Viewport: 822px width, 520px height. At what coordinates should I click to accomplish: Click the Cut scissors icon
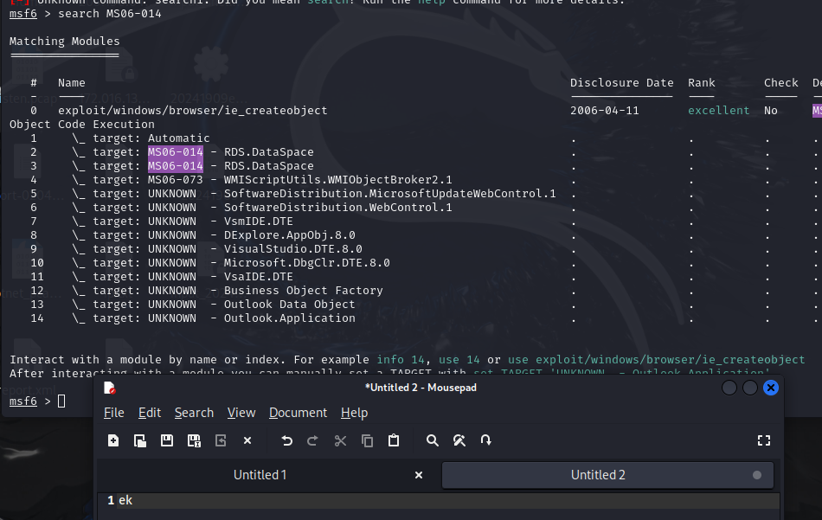tap(340, 441)
